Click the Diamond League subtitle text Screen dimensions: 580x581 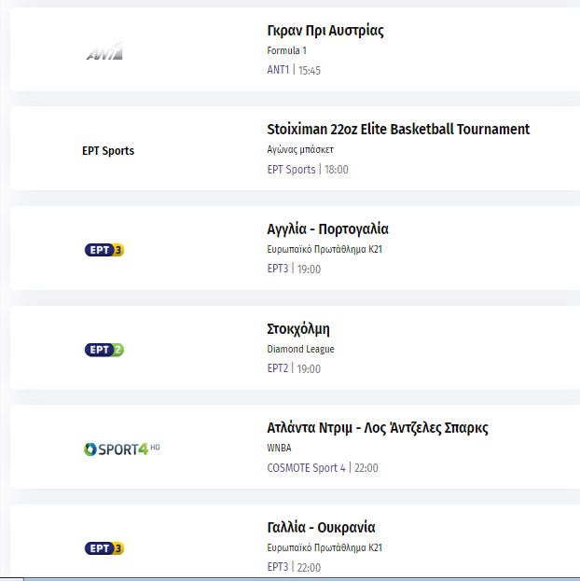tap(300, 349)
